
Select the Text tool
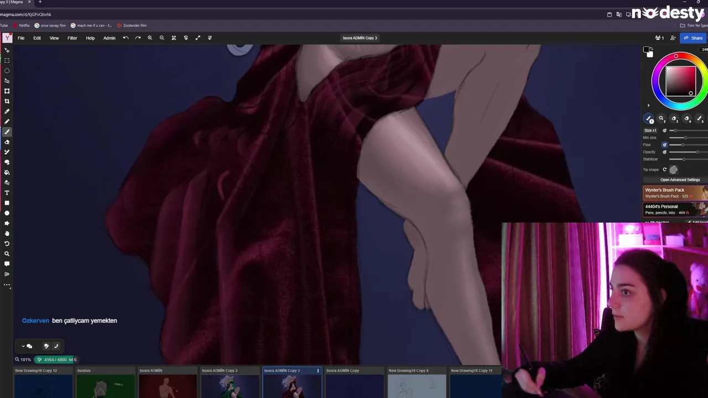pos(7,193)
